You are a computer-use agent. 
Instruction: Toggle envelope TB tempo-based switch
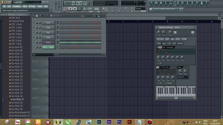click(158, 63)
